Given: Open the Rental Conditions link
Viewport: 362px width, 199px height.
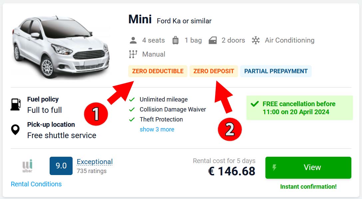Looking at the screenshot, I should pos(36,184).
